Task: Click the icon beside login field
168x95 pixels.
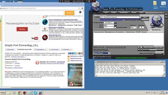Action: pos(115,25)
